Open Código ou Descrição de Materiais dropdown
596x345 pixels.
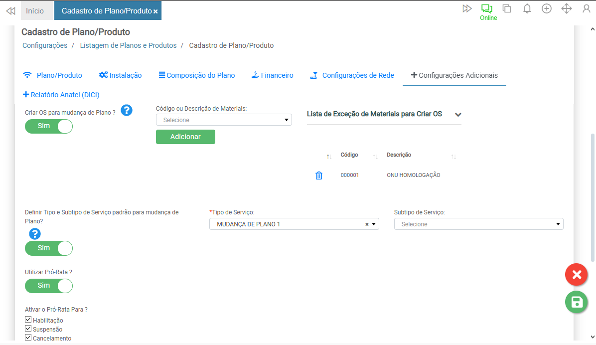pyautogui.click(x=224, y=120)
